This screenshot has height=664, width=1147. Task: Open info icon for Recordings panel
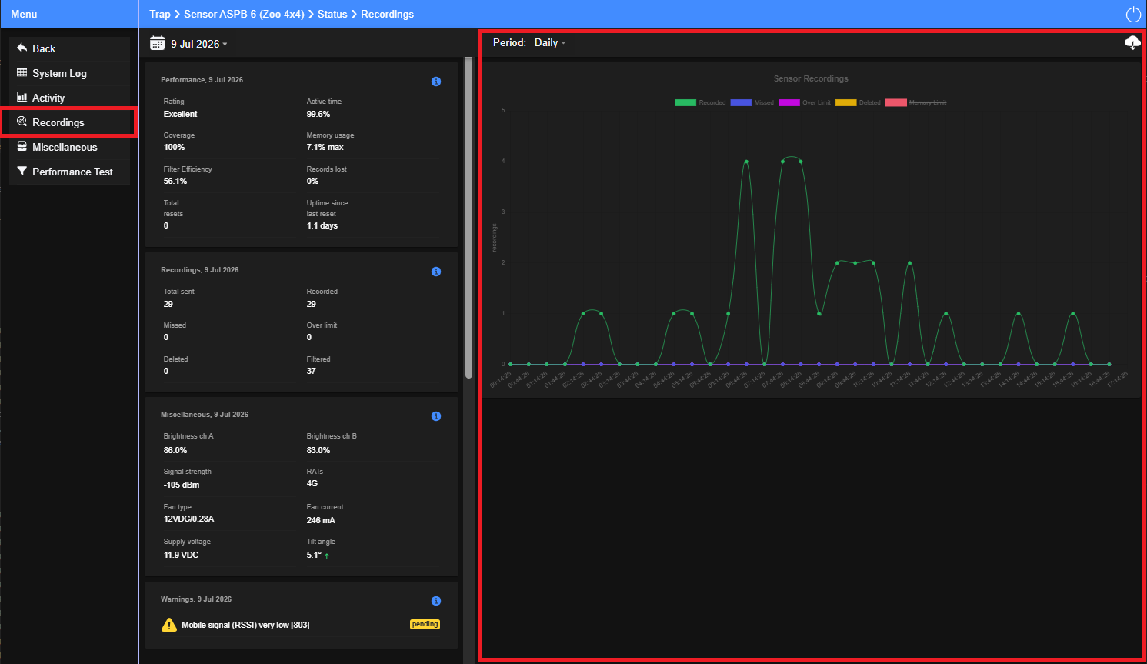(436, 272)
